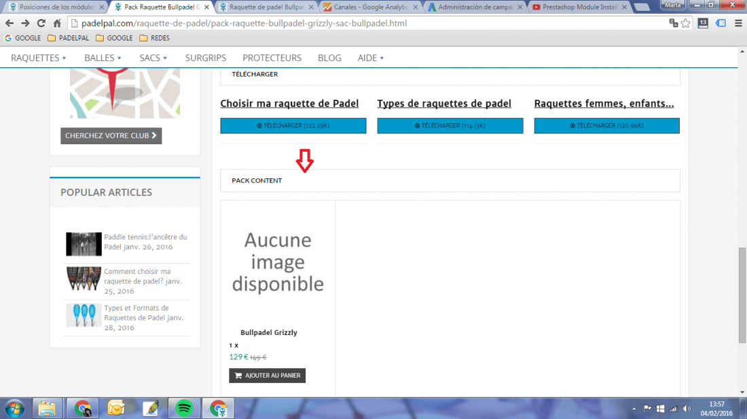Click the extension icon showing 13
747x419 pixels.
[703, 23]
